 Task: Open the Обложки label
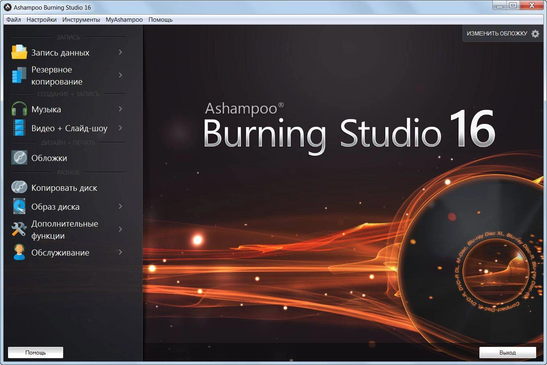pyautogui.click(x=49, y=158)
